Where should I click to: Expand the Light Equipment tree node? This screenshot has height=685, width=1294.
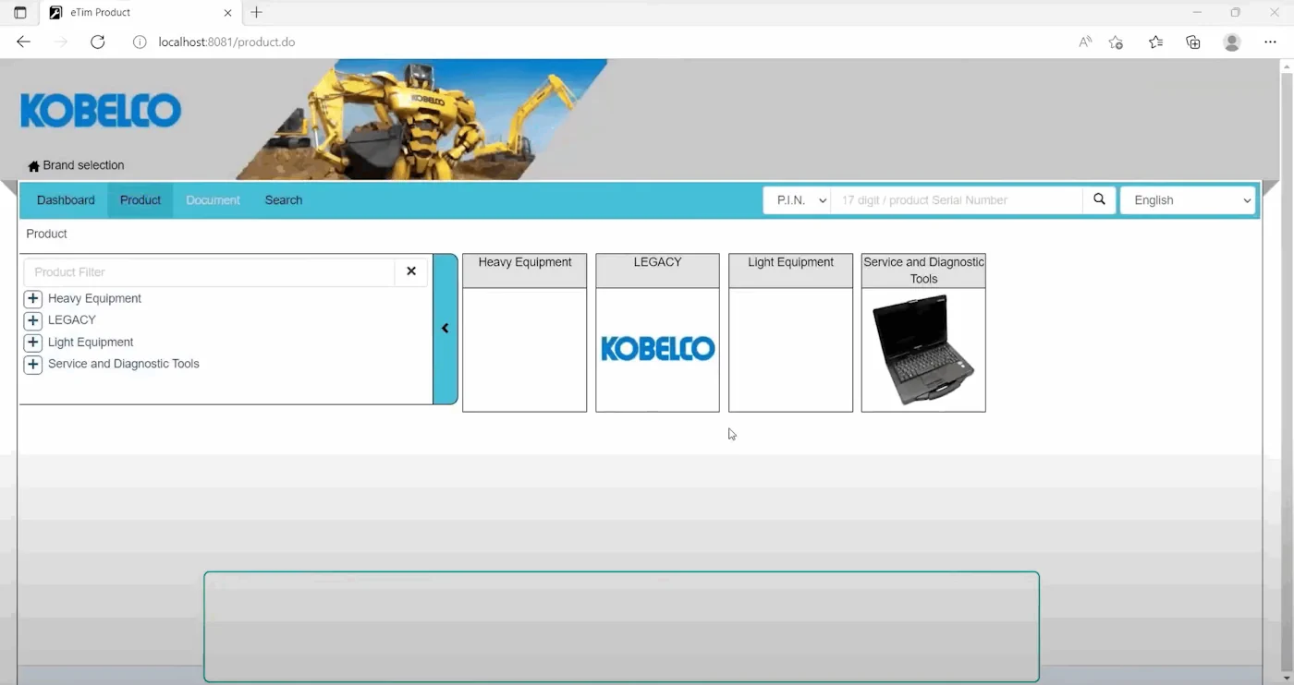click(x=33, y=342)
